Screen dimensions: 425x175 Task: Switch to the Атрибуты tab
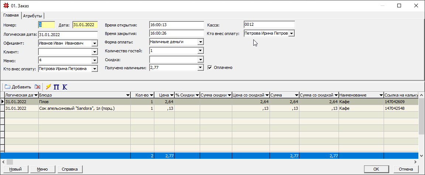point(33,16)
